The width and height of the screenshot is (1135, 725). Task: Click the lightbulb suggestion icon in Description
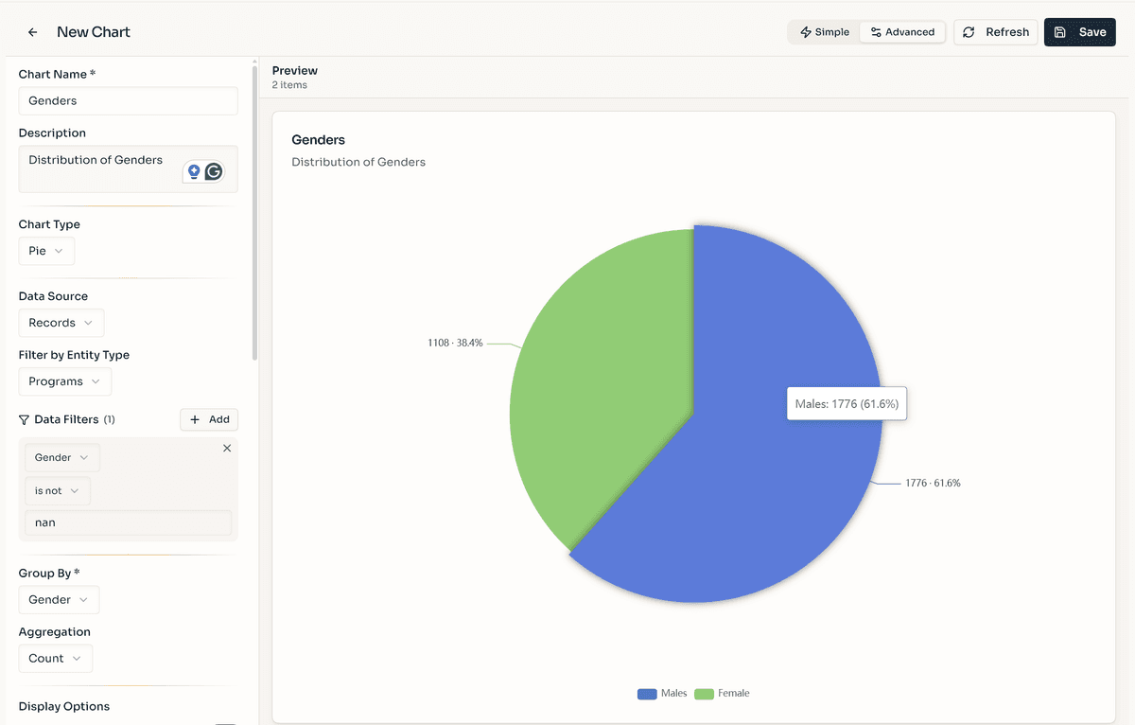point(194,171)
